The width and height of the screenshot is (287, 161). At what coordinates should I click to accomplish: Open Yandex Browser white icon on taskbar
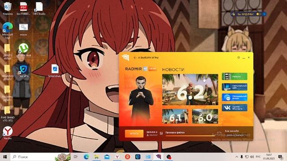(x=117, y=157)
